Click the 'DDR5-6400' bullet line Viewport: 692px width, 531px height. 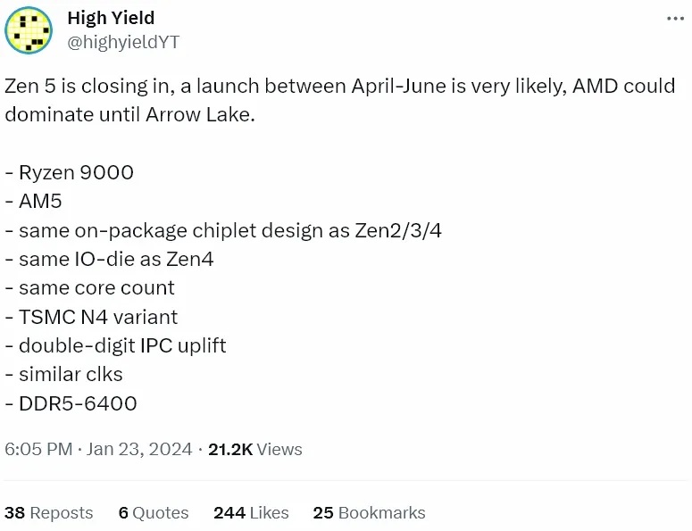coord(71,403)
